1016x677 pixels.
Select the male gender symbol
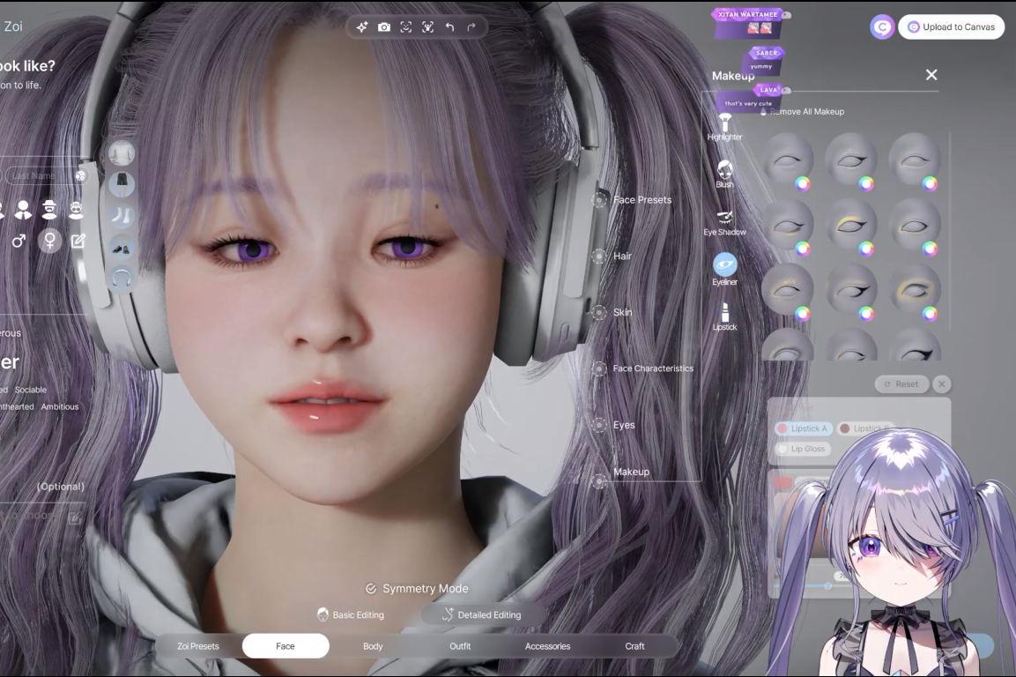(19, 241)
